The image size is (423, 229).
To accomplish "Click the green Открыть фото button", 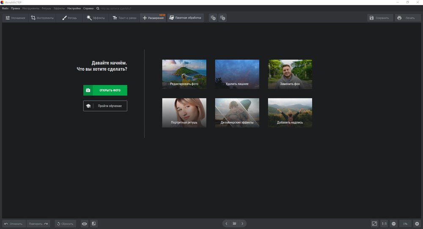I will pyautogui.click(x=105, y=90).
